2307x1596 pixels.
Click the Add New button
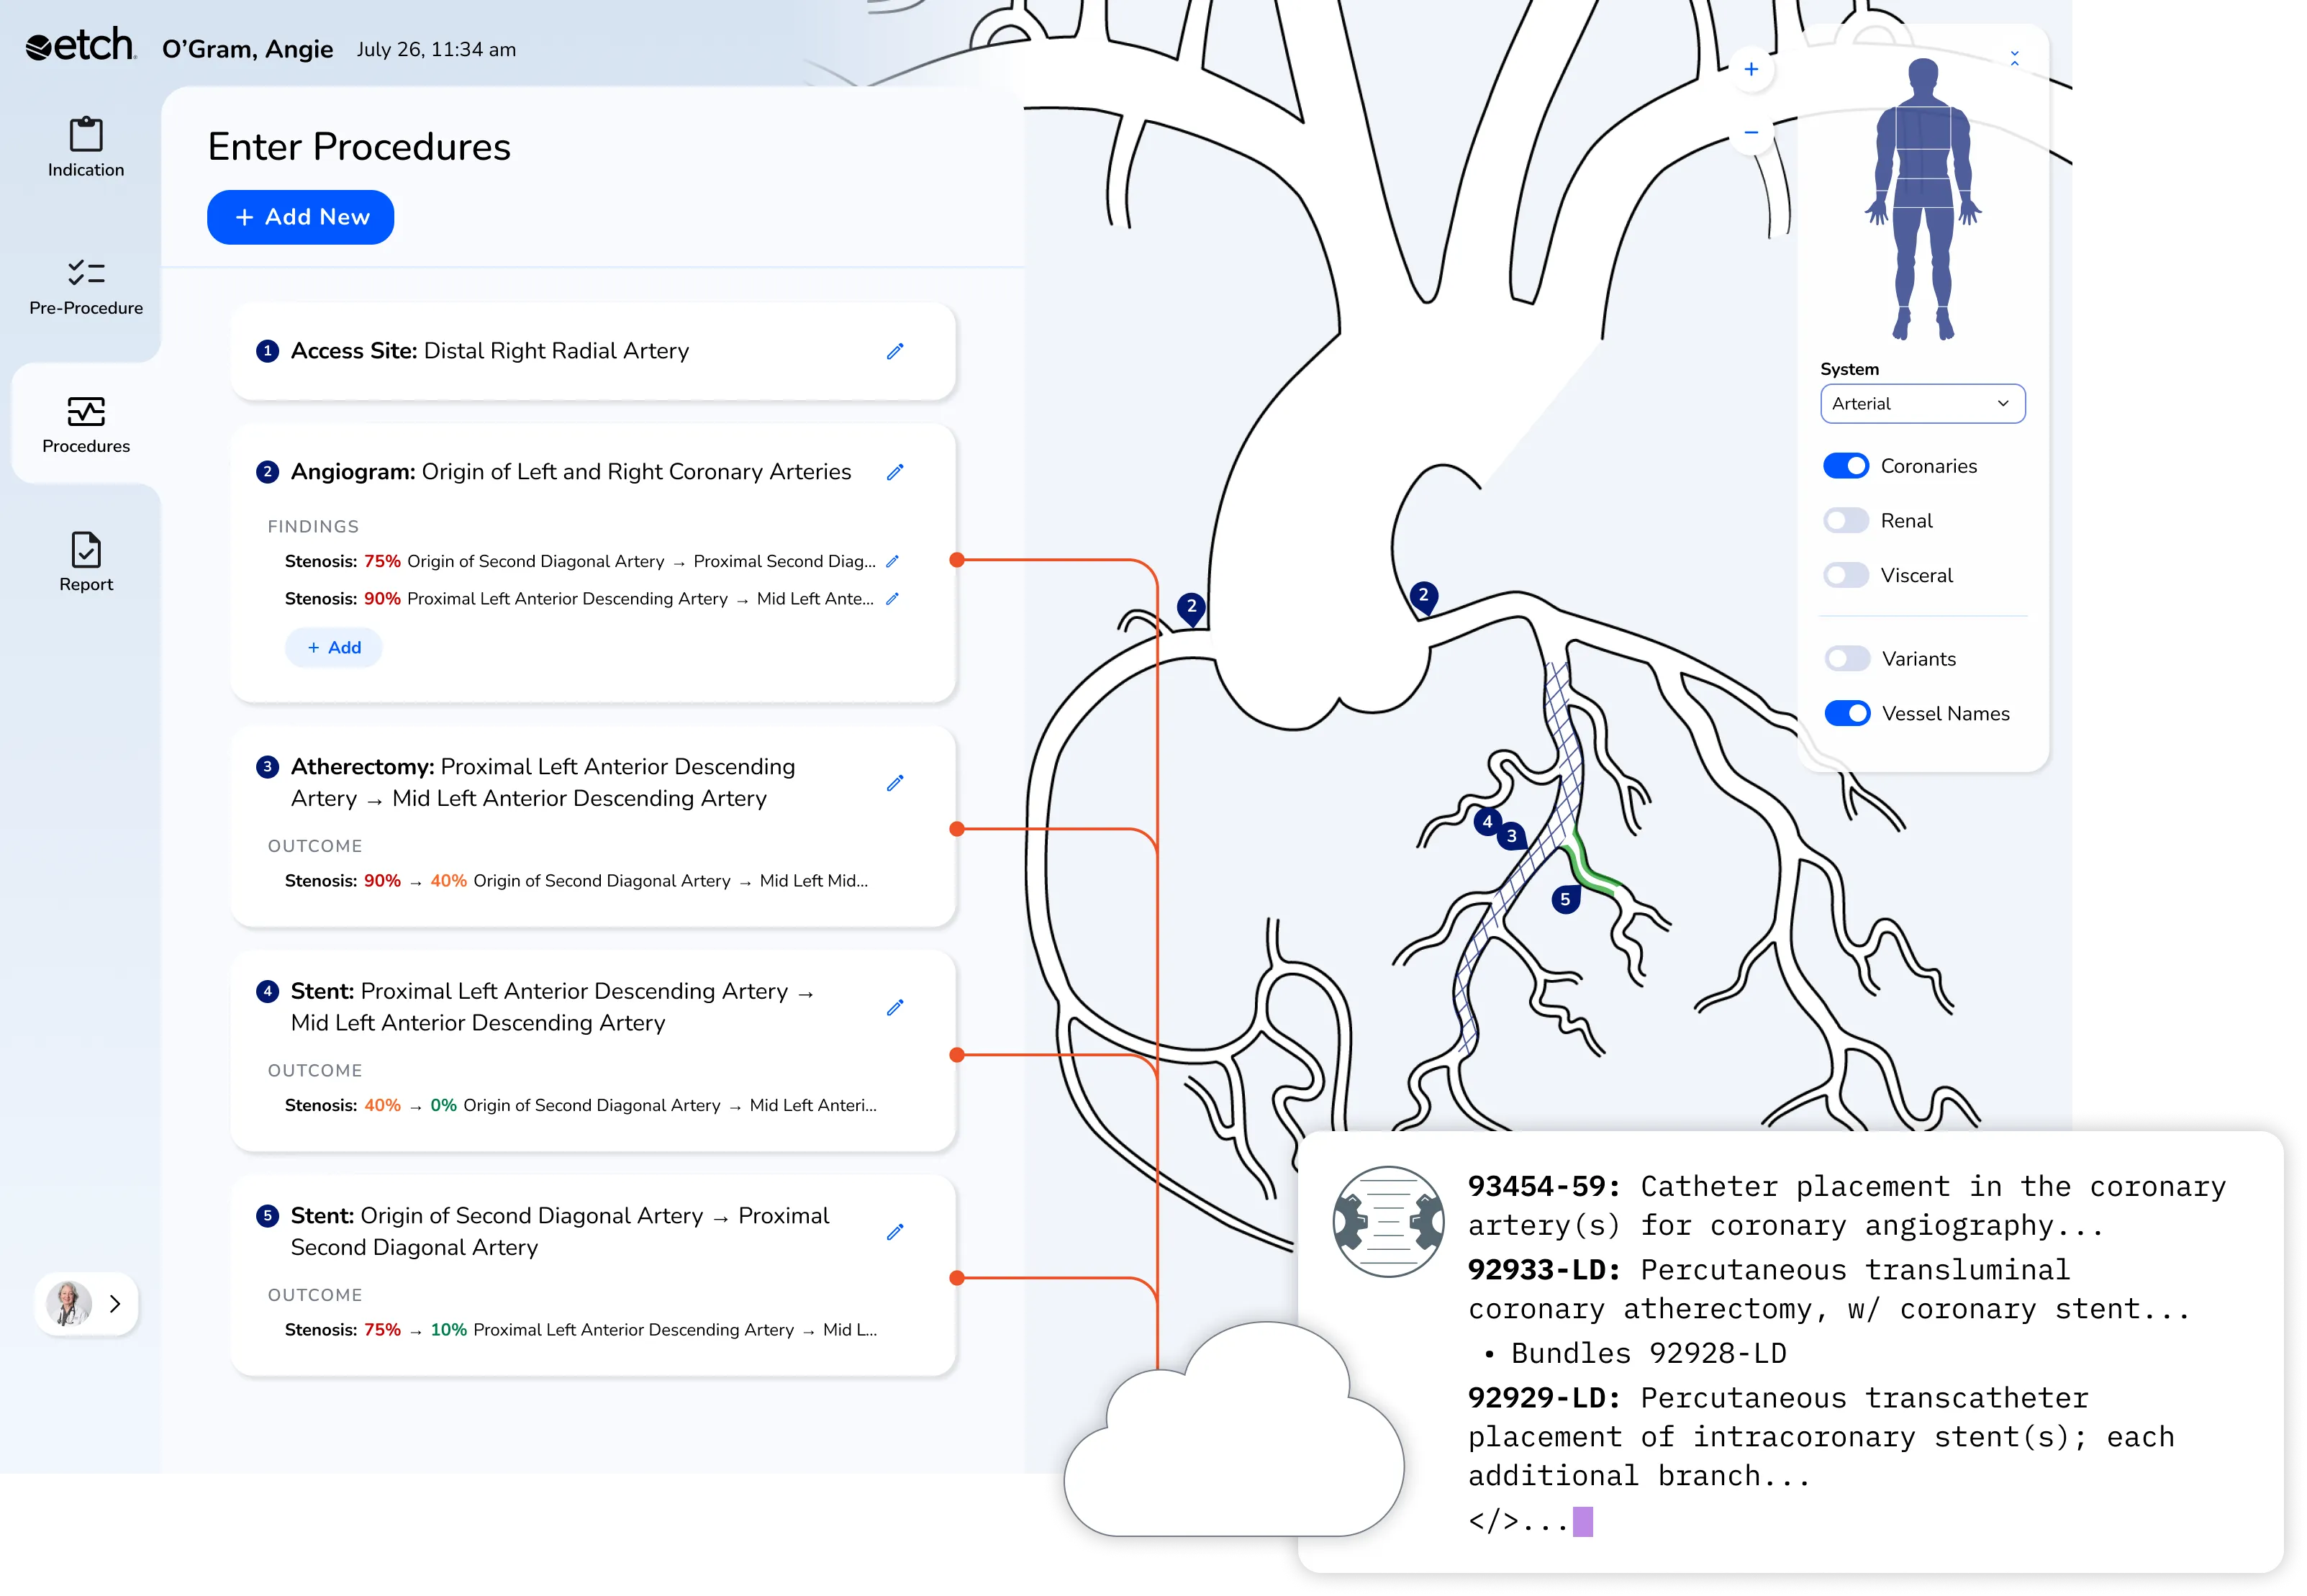click(x=300, y=217)
